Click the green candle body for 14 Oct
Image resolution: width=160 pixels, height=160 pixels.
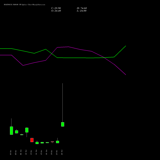tap(37, 143)
